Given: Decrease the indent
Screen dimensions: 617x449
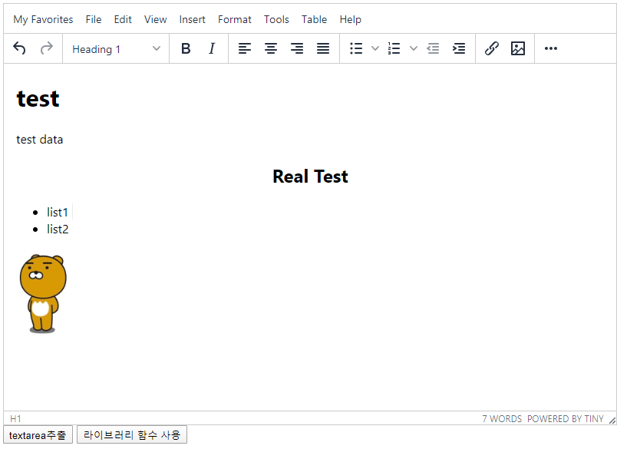Looking at the screenshot, I should click(x=433, y=48).
